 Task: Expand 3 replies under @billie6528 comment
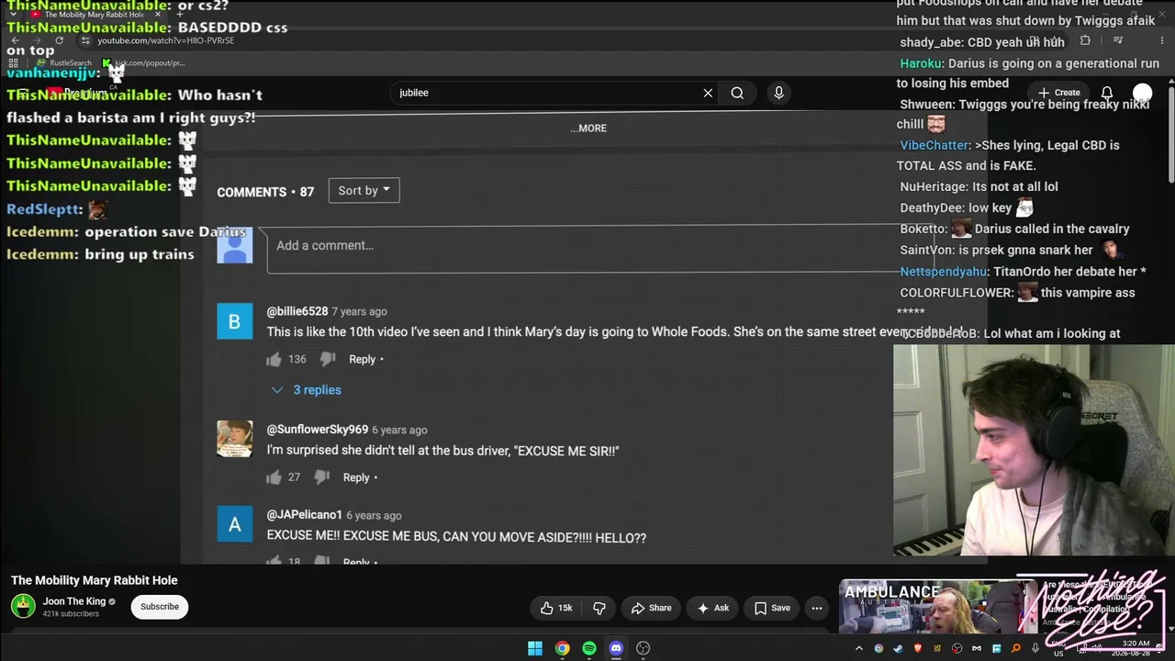pos(307,390)
